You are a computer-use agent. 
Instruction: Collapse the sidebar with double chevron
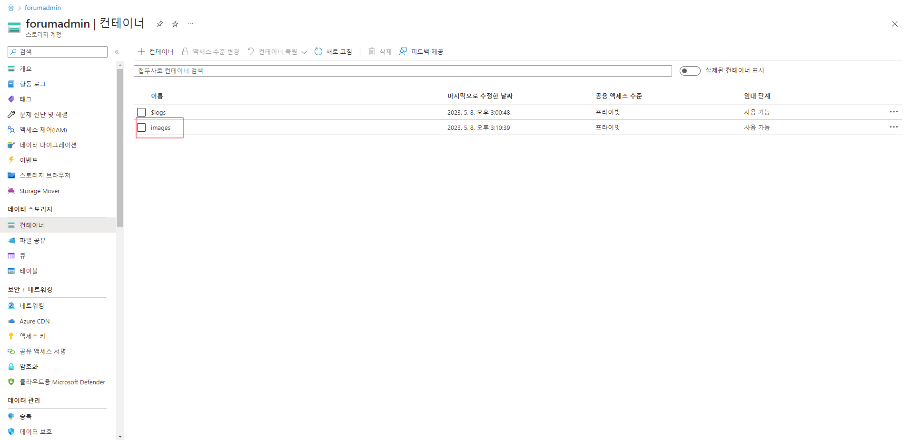(x=117, y=52)
